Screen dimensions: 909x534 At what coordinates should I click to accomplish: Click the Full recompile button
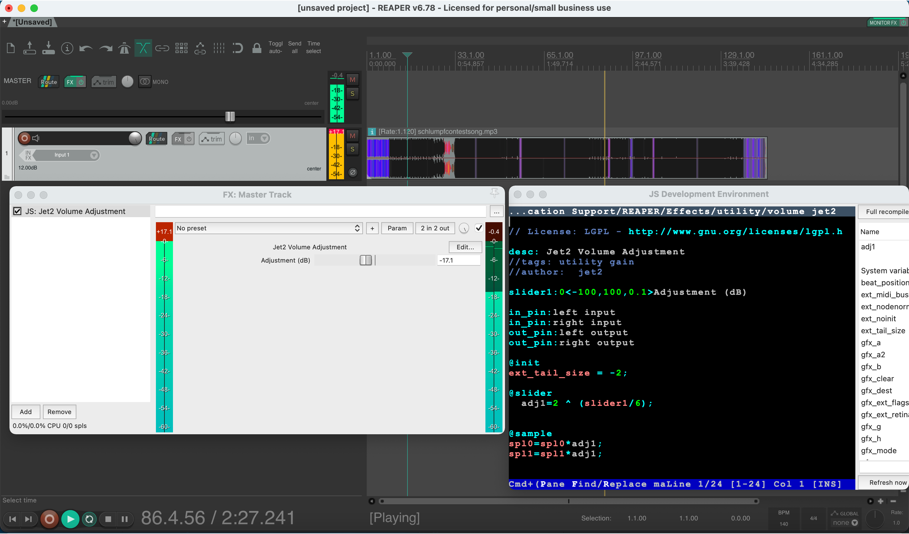pos(886,212)
